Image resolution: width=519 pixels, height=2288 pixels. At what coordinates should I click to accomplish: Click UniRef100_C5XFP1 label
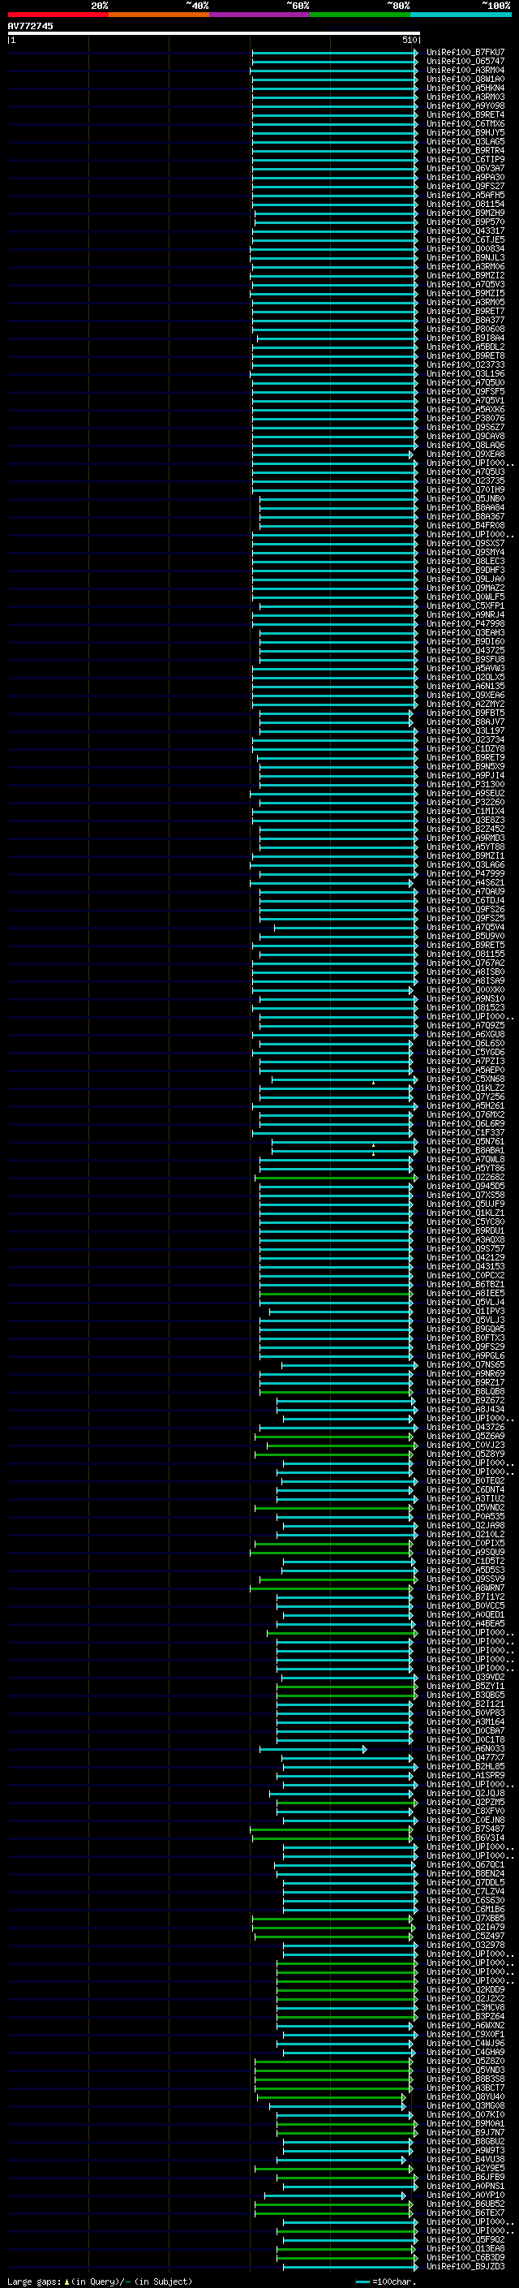tap(465, 605)
